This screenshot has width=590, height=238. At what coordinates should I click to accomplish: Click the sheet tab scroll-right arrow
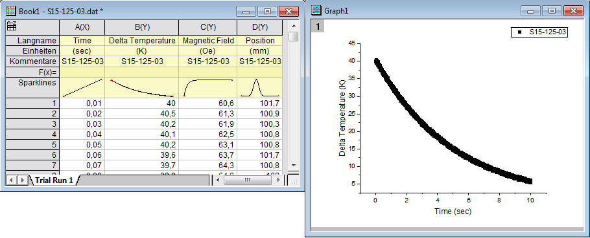coord(23,180)
